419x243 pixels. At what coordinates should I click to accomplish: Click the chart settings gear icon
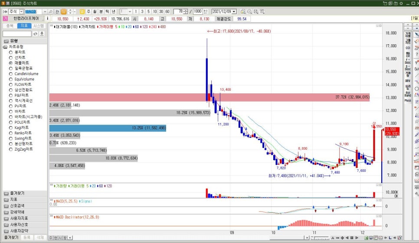tap(249, 11)
